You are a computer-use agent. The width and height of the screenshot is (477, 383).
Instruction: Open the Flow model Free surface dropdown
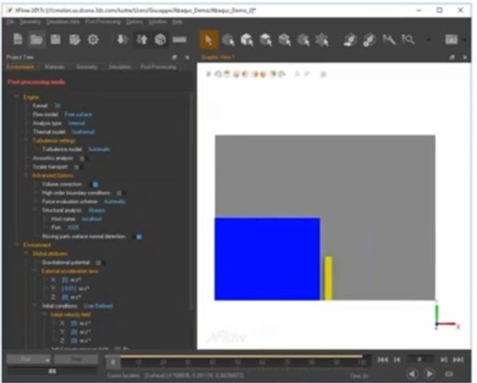79,114
